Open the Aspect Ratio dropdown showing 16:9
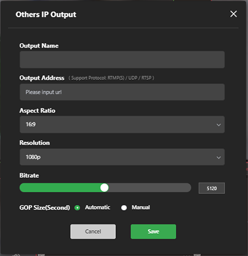The image size is (248, 256). [x=122, y=125]
